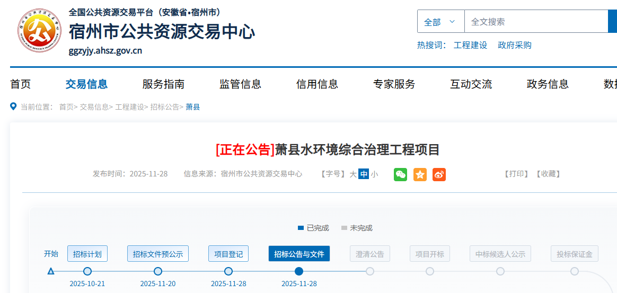Select the 招标计划 stage button

coord(87,254)
